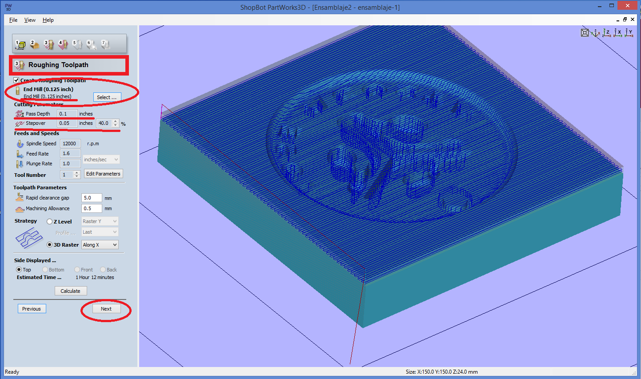
Task: Open the View menu
Action: (x=30, y=20)
